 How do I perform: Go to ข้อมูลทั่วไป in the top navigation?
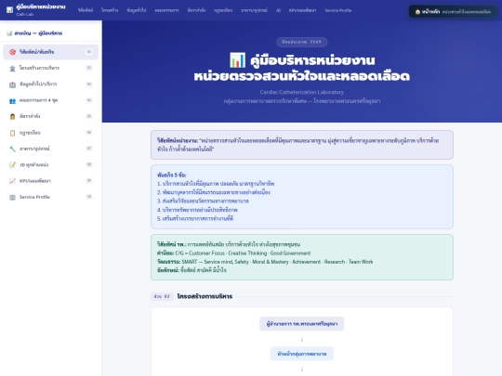[x=137, y=10]
